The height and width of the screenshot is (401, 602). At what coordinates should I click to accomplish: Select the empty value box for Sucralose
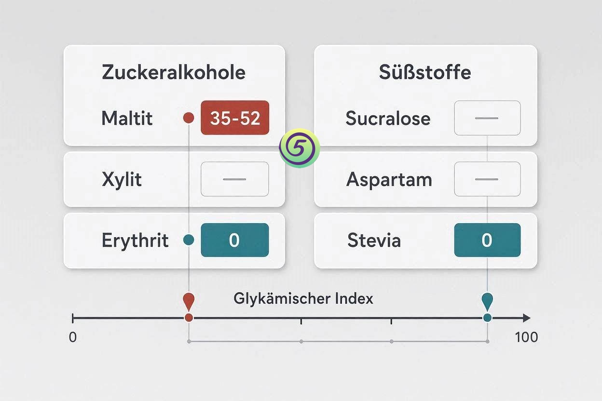pyautogui.click(x=487, y=118)
